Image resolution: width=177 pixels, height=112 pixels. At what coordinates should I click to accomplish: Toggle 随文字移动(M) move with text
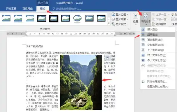pyautogui.click(x=158, y=71)
